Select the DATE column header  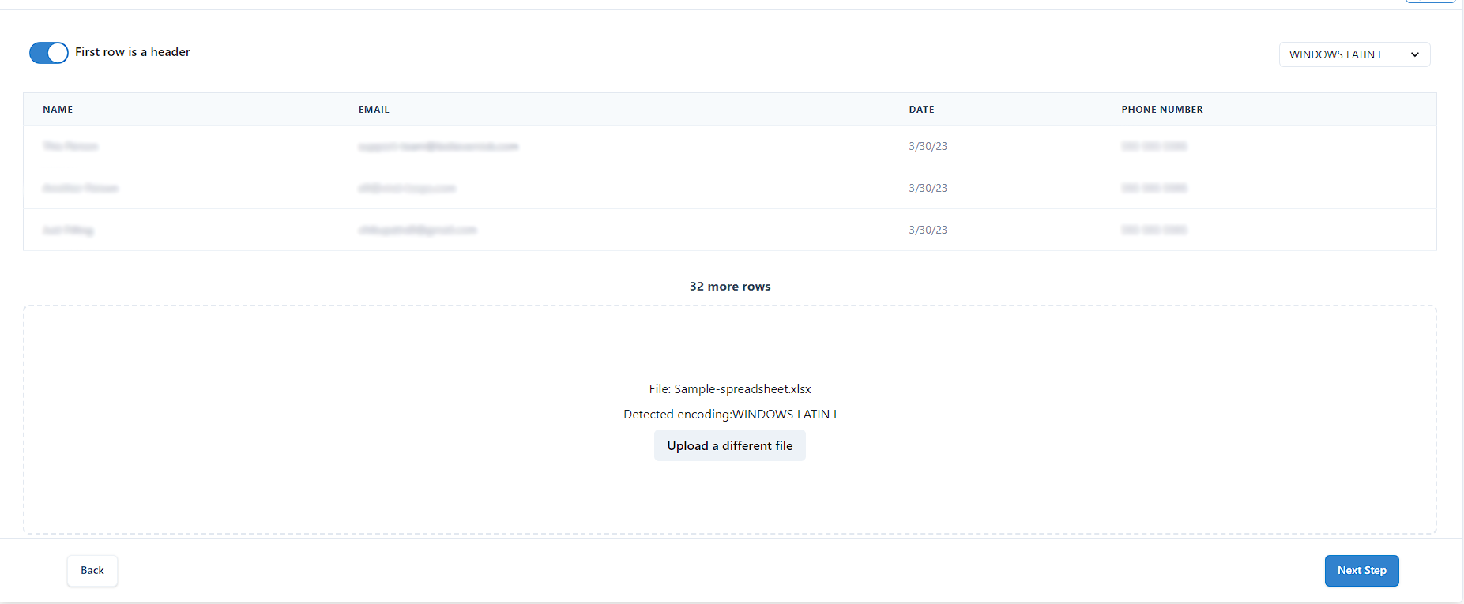point(921,110)
